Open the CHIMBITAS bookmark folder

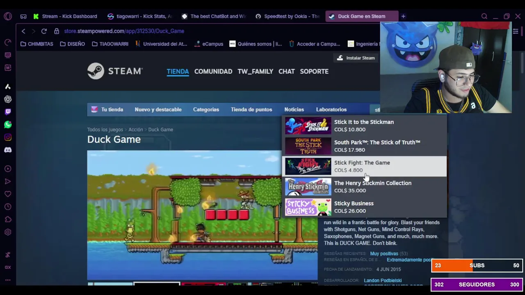tap(37, 44)
